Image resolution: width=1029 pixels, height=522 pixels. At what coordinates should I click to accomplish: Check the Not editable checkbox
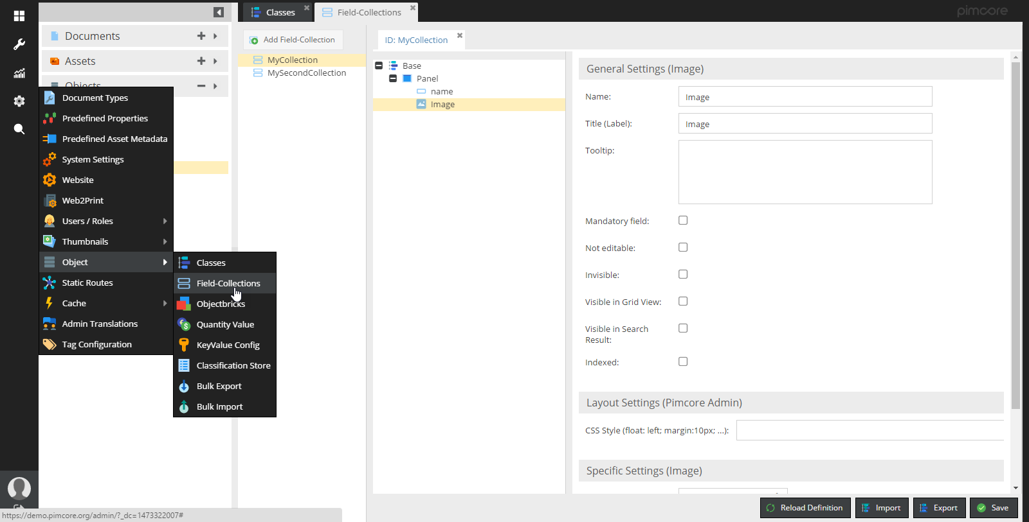[683, 247]
